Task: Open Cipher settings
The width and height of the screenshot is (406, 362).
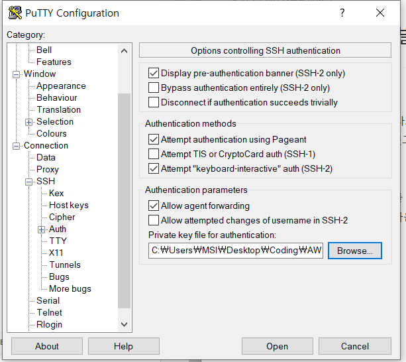Action: 62,217
